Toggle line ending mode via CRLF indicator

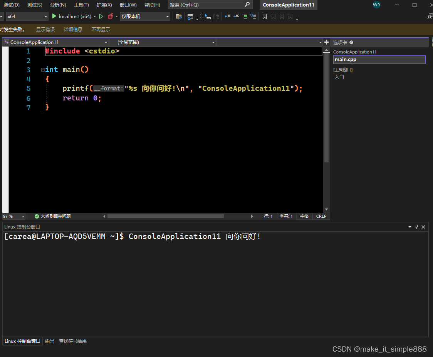coord(321,216)
